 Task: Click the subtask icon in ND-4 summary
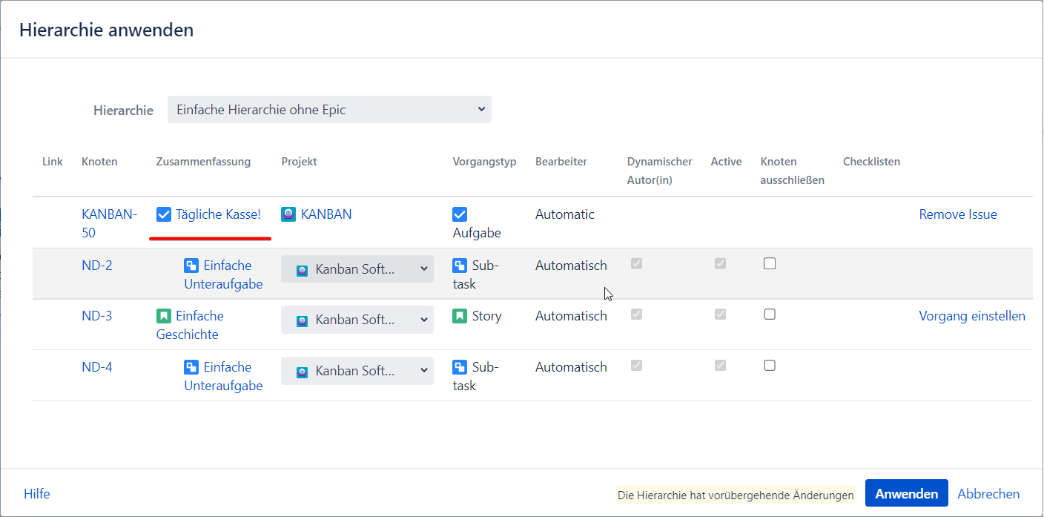tap(191, 367)
